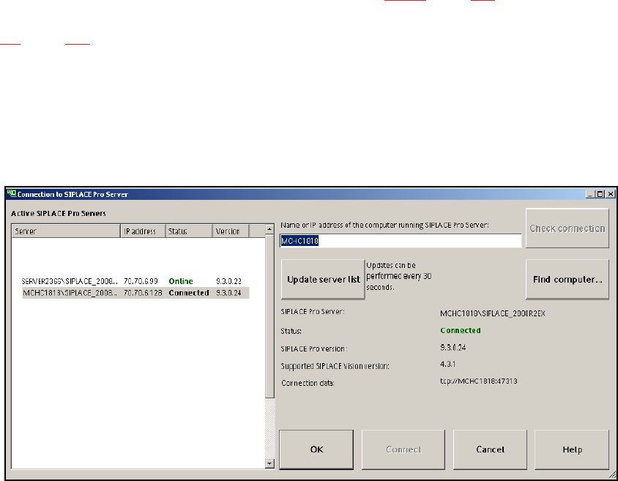The image size is (618, 481).
Task: Click the Find computer... button
Action: 567,280
